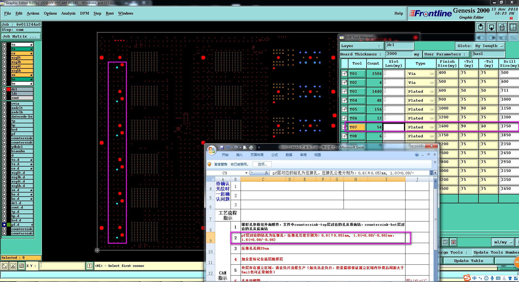
Task: Click the Update Table button
Action: 468,261
